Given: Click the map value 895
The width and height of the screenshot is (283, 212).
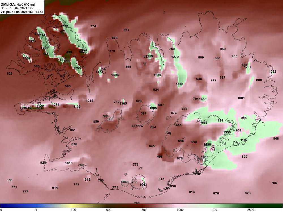Looking at the screenshot, I should (x=245, y=157).
